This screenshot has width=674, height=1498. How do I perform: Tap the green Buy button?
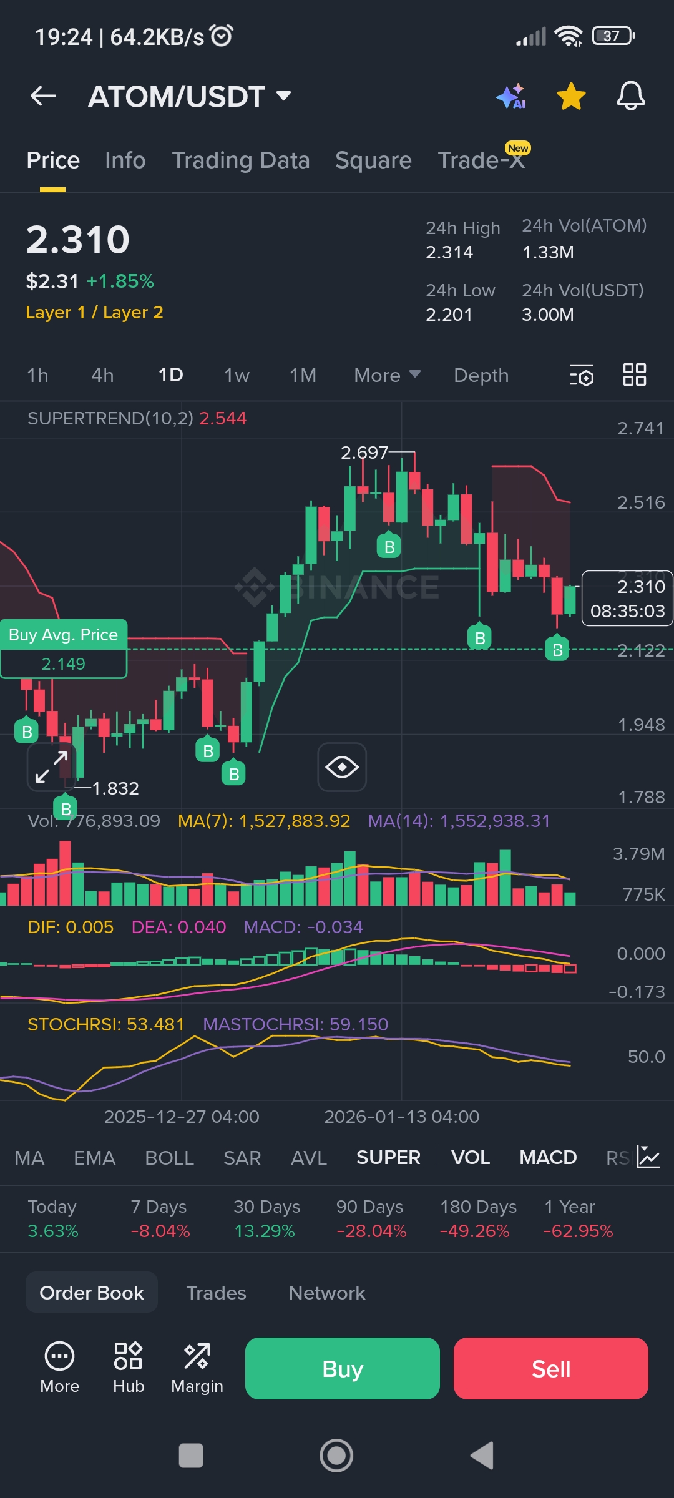343,1368
